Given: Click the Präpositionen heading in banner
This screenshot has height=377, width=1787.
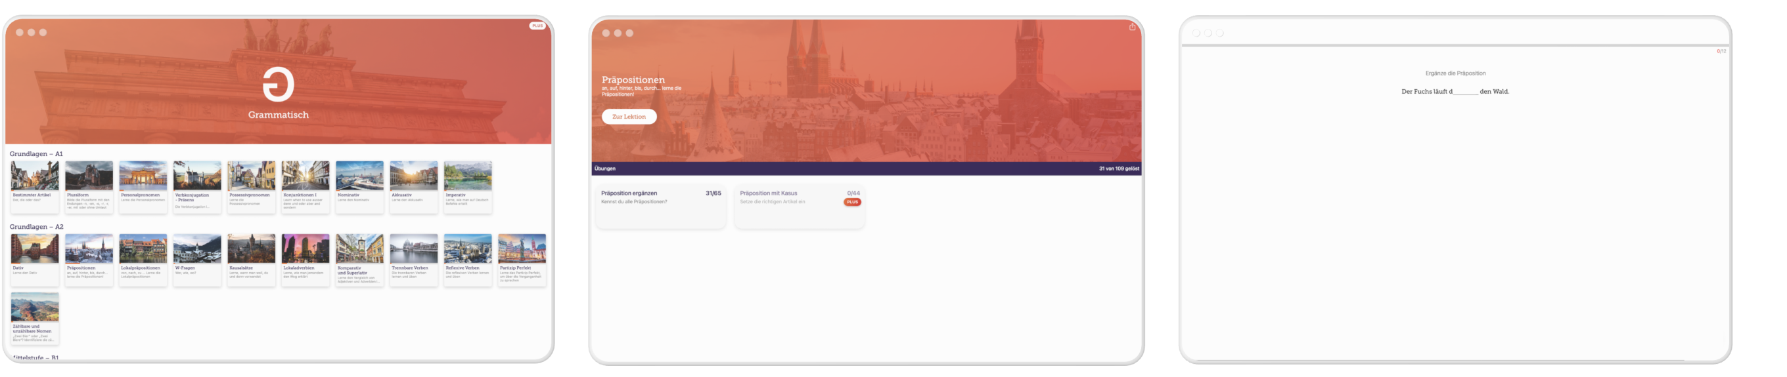Looking at the screenshot, I should pyautogui.click(x=633, y=80).
